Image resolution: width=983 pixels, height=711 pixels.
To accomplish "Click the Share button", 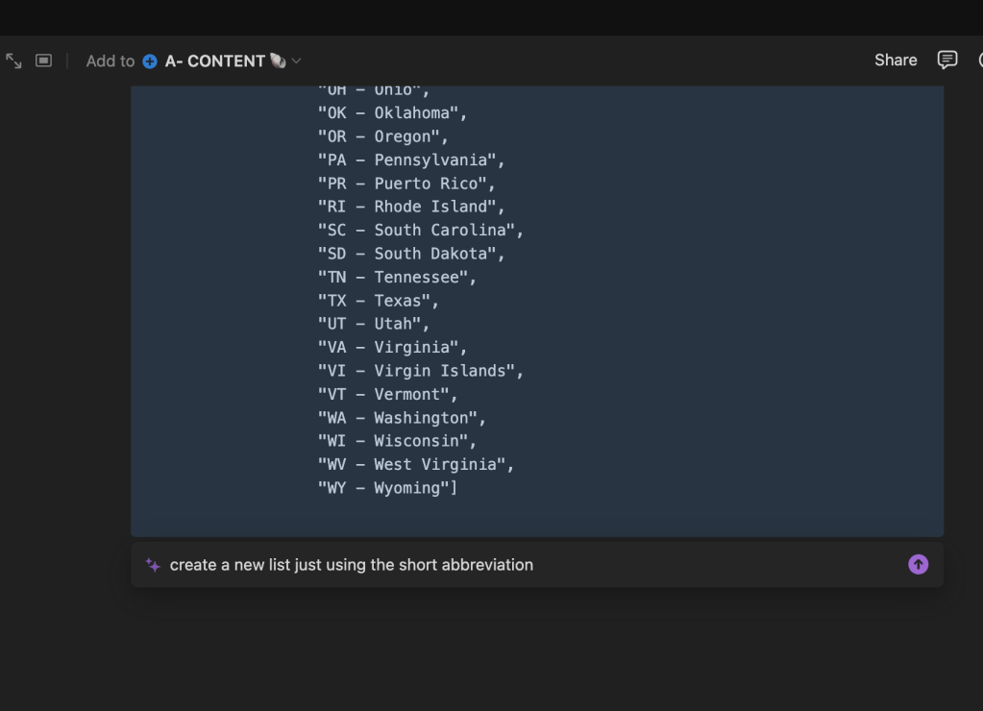I will click(x=896, y=61).
